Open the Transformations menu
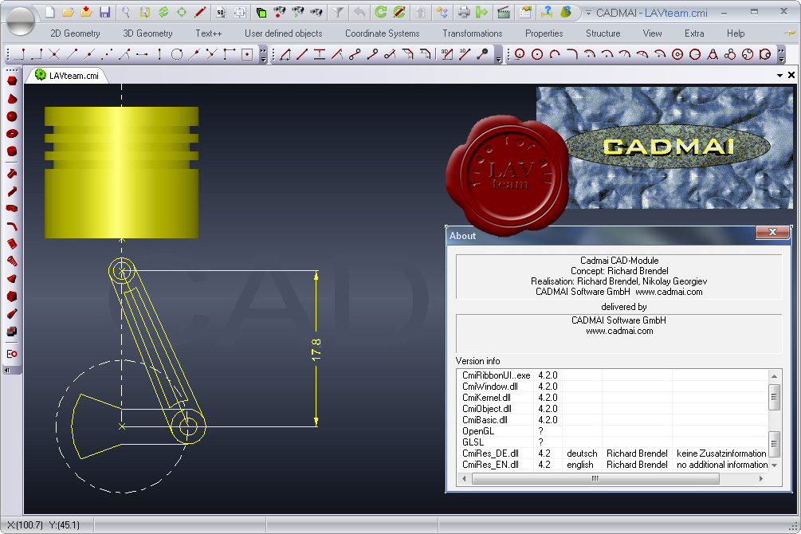This screenshot has height=534, width=801. pos(473,33)
